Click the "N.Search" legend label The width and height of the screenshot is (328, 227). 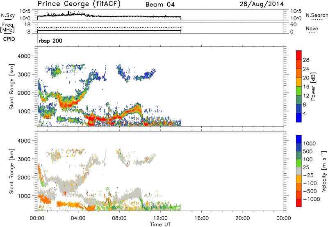point(317,15)
